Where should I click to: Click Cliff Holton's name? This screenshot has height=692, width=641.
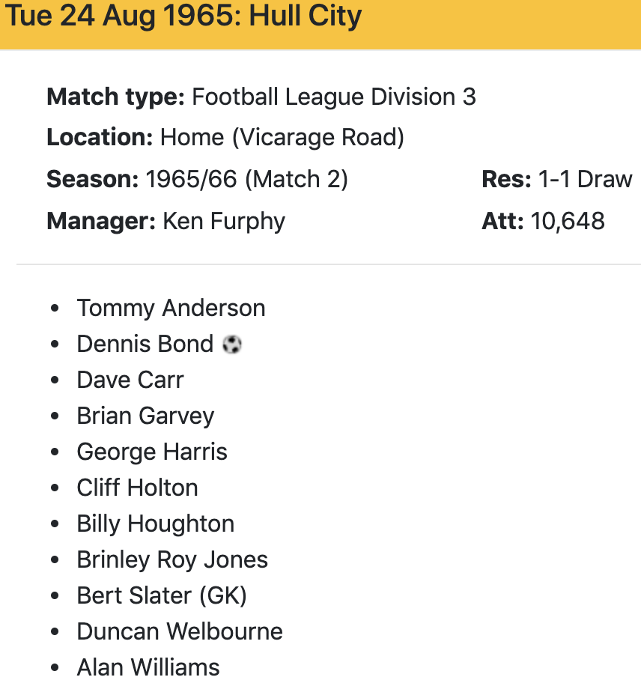pyautogui.click(x=137, y=488)
